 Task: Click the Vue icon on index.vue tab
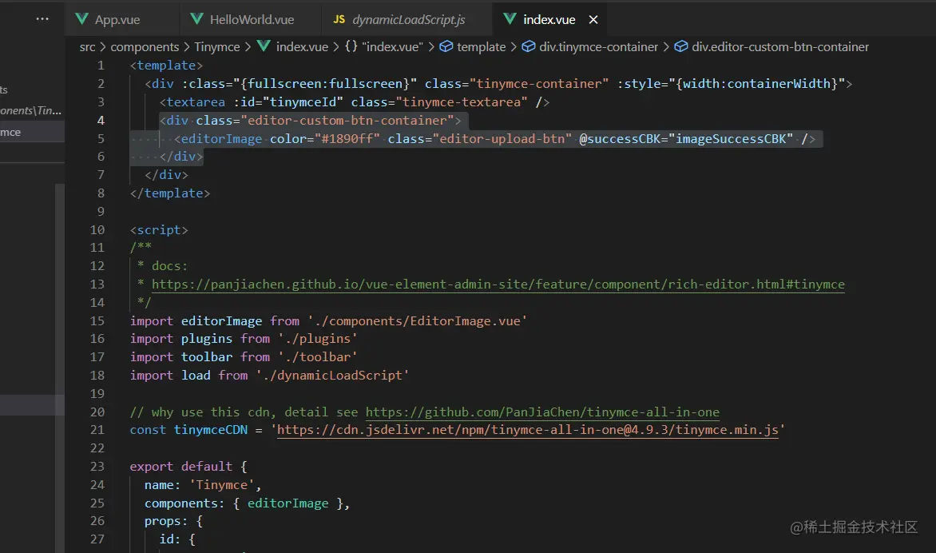coord(510,19)
